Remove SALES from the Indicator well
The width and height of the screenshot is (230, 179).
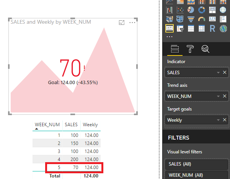(x=225, y=72)
